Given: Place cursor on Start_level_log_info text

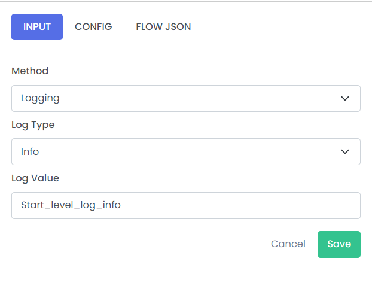Looking at the screenshot, I should point(71,205).
